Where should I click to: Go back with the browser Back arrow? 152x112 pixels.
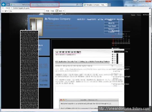[3, 4]
